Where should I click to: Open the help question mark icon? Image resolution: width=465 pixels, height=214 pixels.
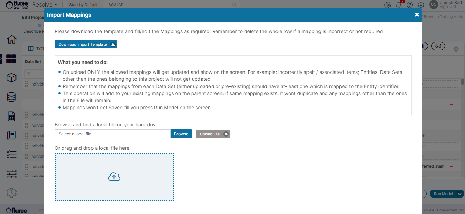click(409, 5)
